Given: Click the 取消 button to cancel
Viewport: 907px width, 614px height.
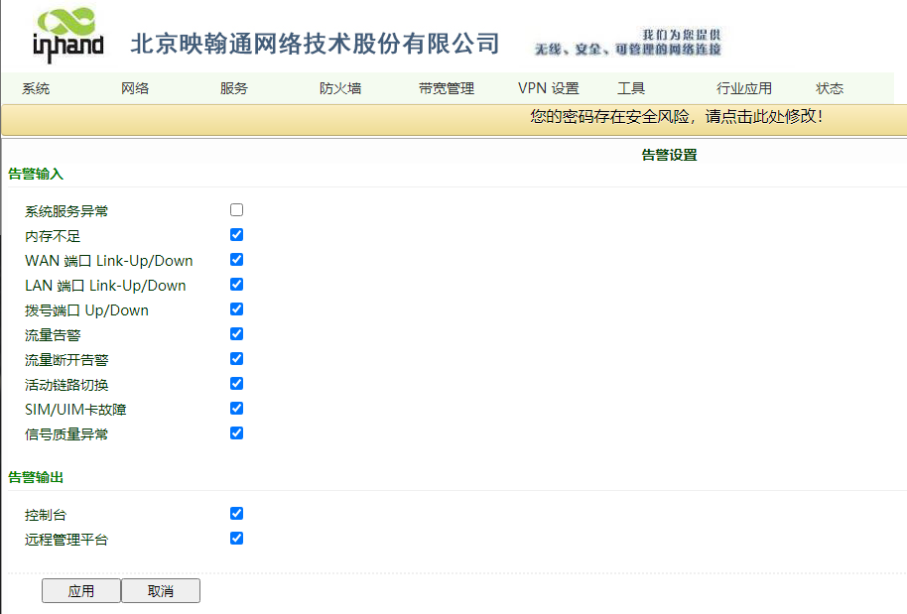Looking at the screenshot, I should [160, 590].
